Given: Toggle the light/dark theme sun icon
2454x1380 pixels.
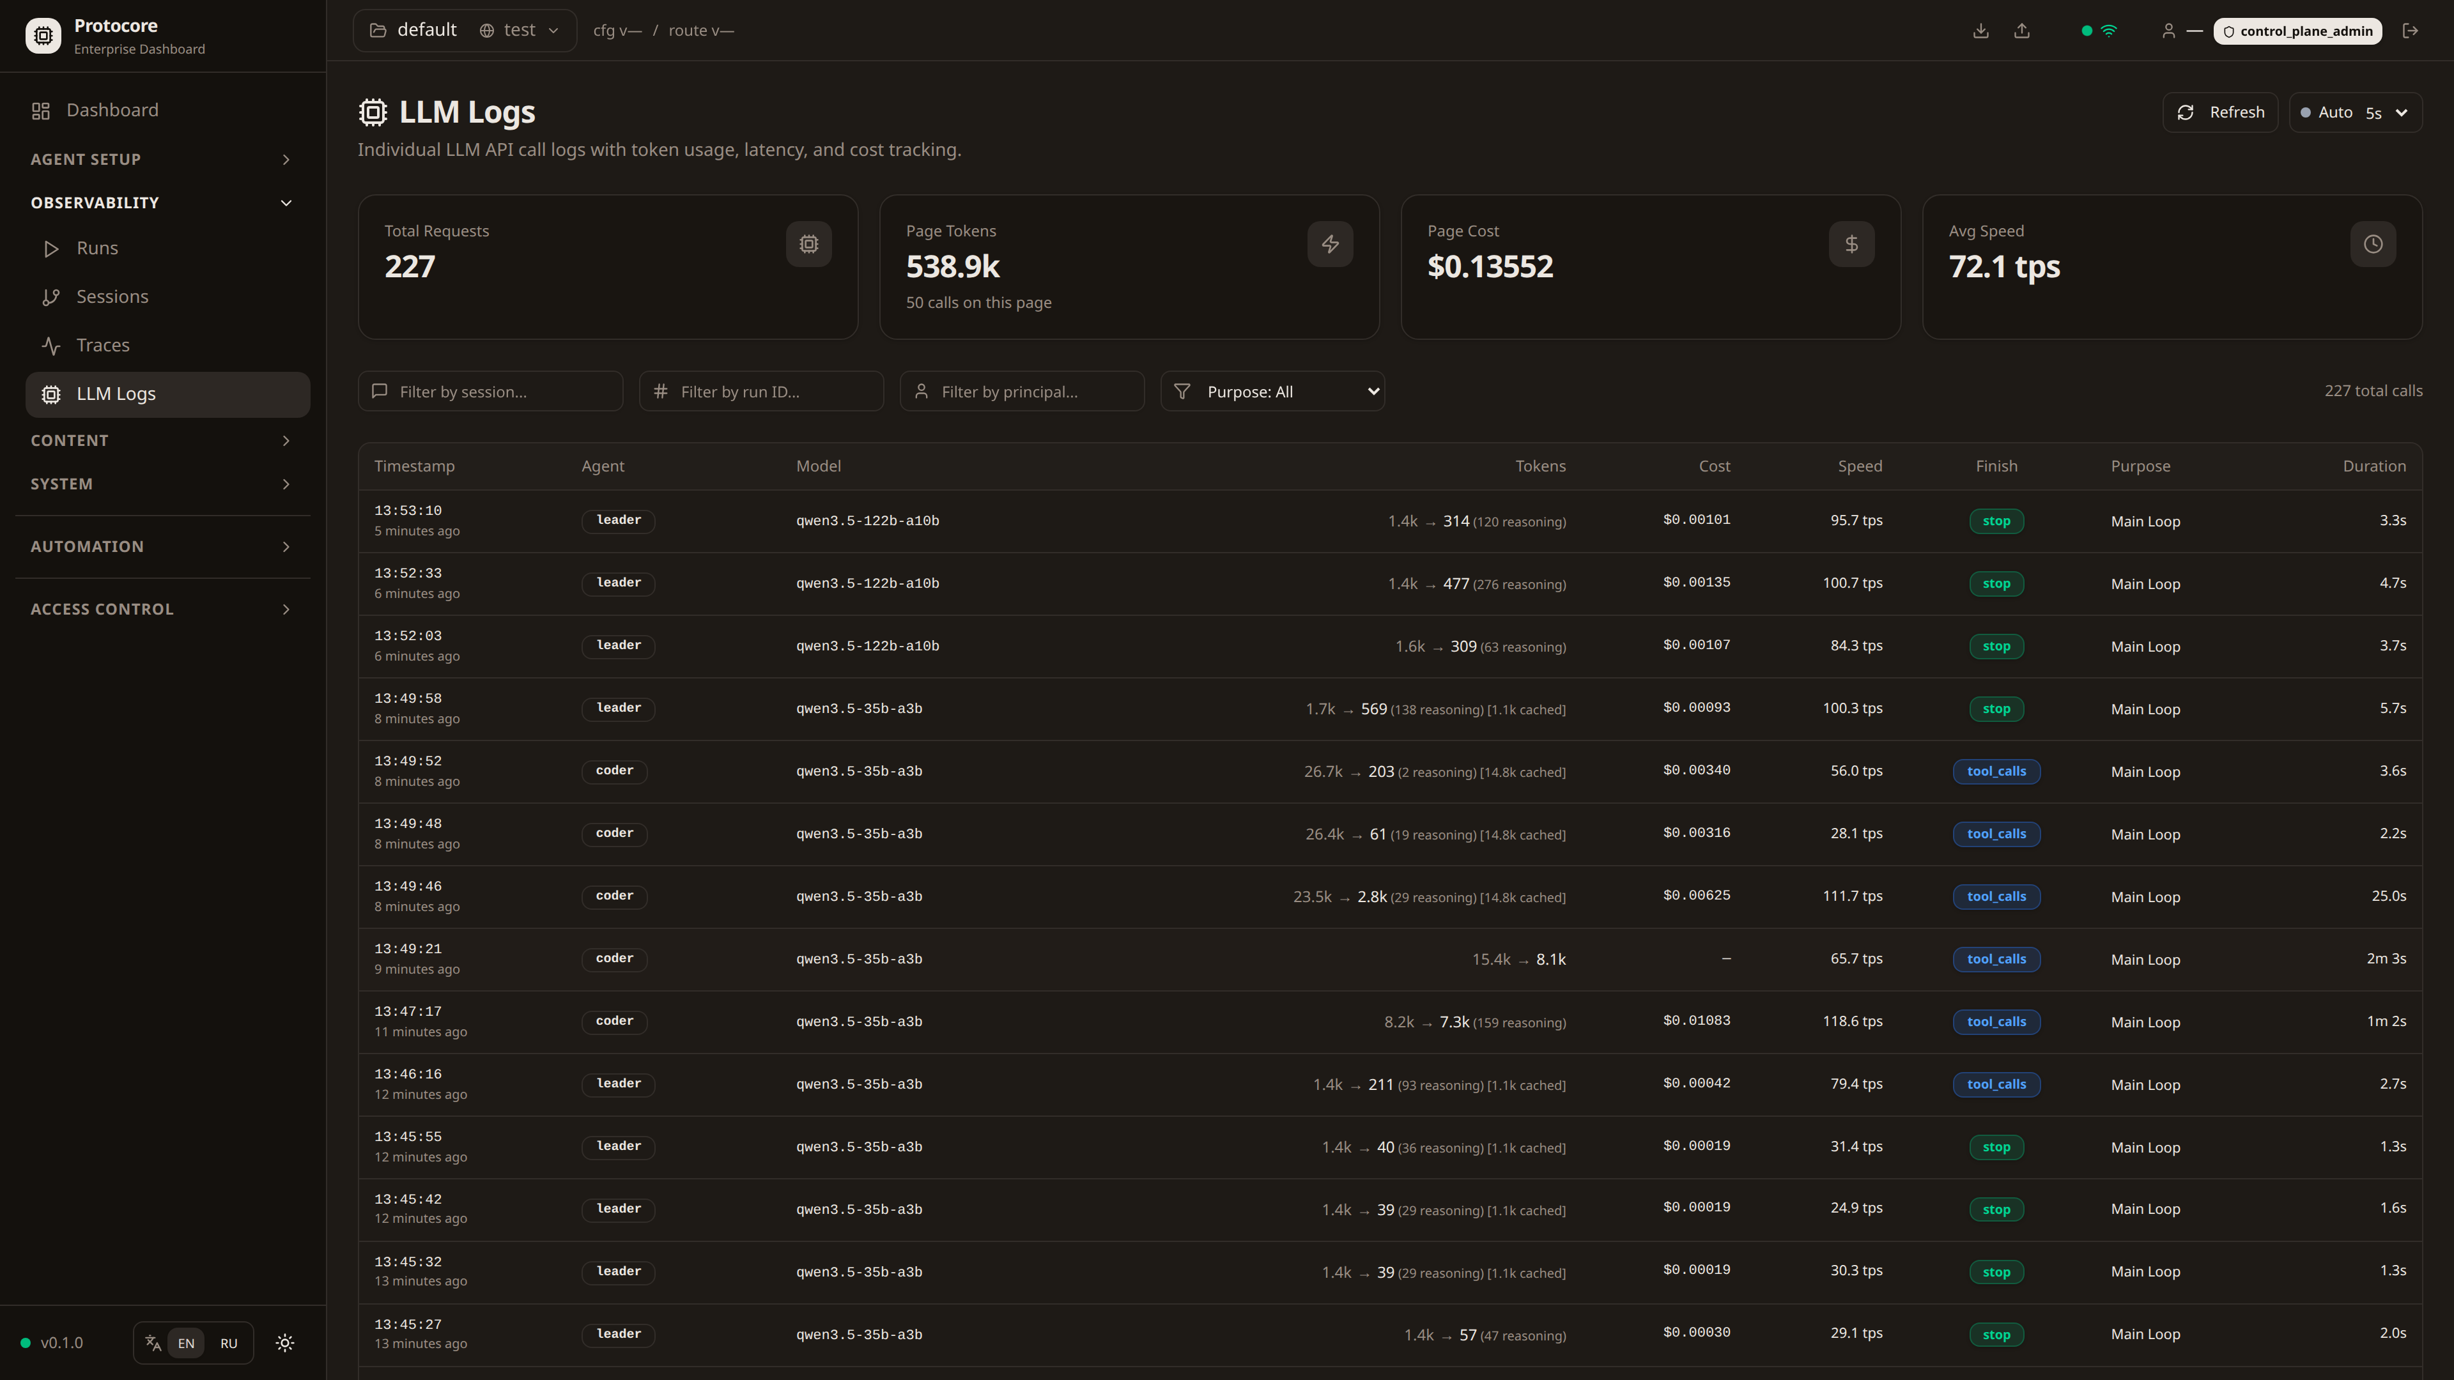Looking at the screenshot, I should (x=285, y=1343).
